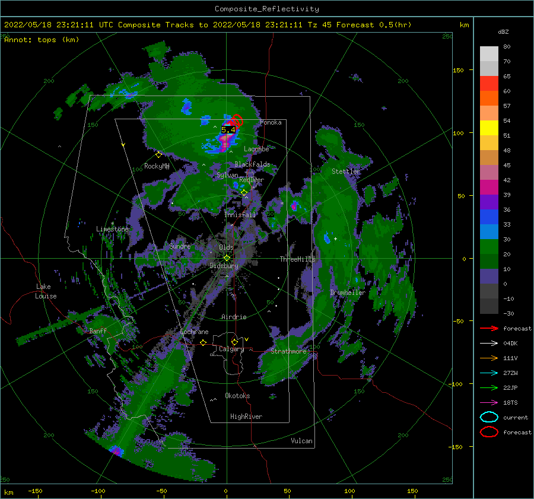This screenshot has height=499, width=534.
Task: Click the magenta echo west of Stettler
Action: point(294,205)
